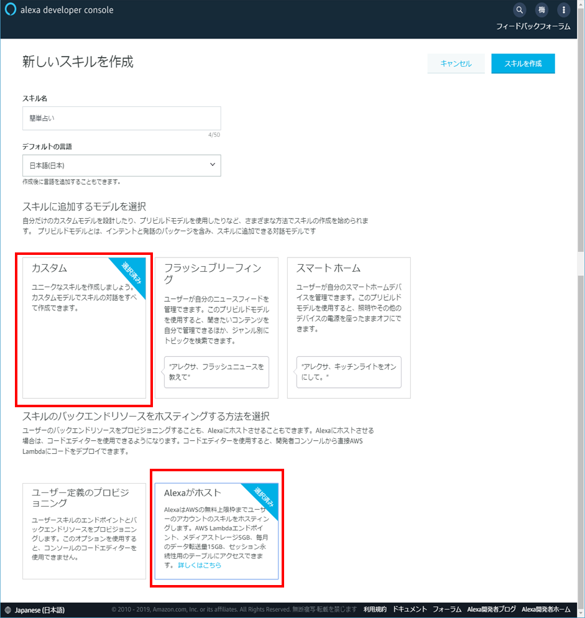Open the vertical three-dot options menu
Image resolution: width=585 pixels, height=618 pixels.
[564, 10]
